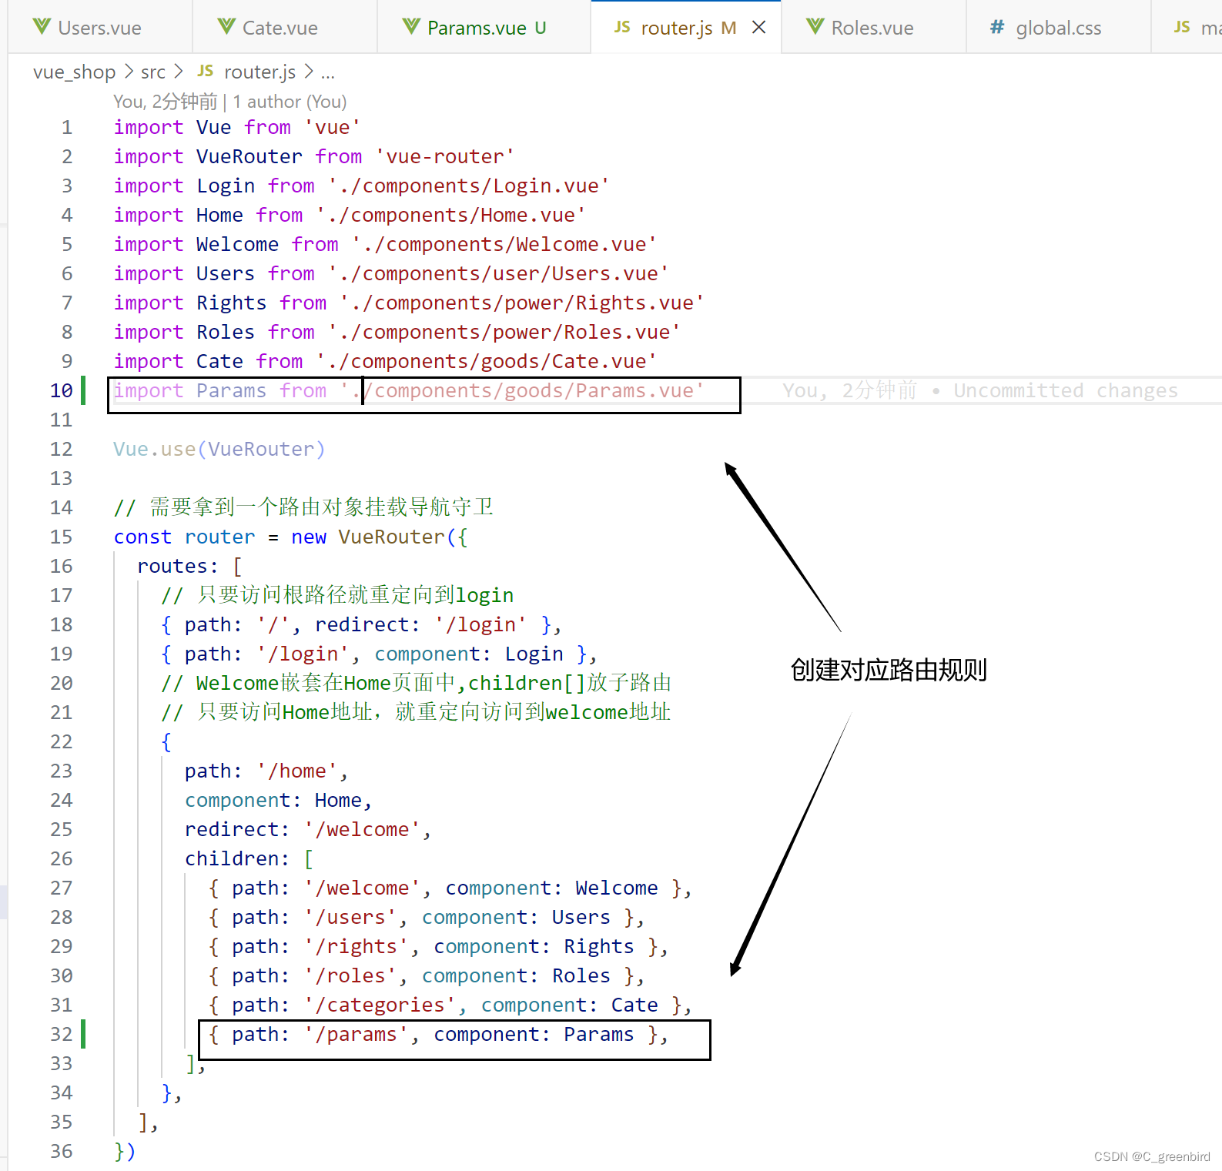Click the '/roles' path on line 30

[x=350, y=975]
